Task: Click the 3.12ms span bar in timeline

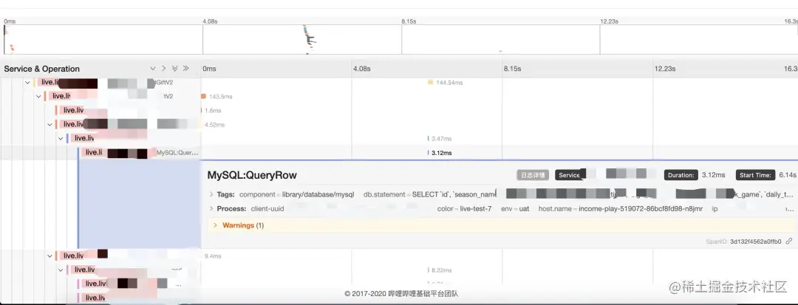Action: point(428,152)
